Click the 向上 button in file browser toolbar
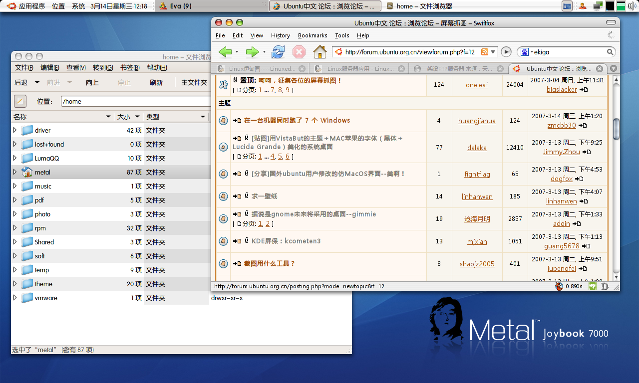 tap(92, 82)
